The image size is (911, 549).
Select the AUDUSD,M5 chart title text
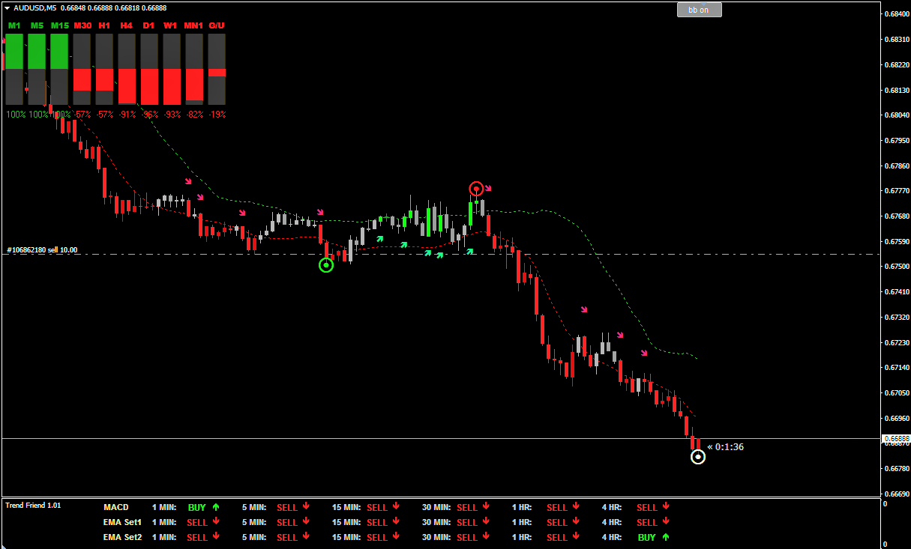tap(34, 7)
